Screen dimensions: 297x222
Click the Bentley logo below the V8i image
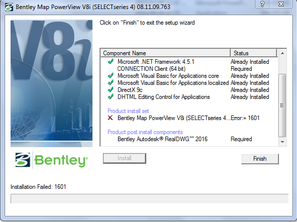pyautogui.click(x=52, y=160)
